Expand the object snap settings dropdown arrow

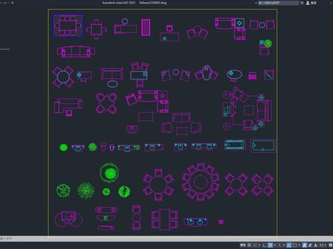(x=299, y=245)
